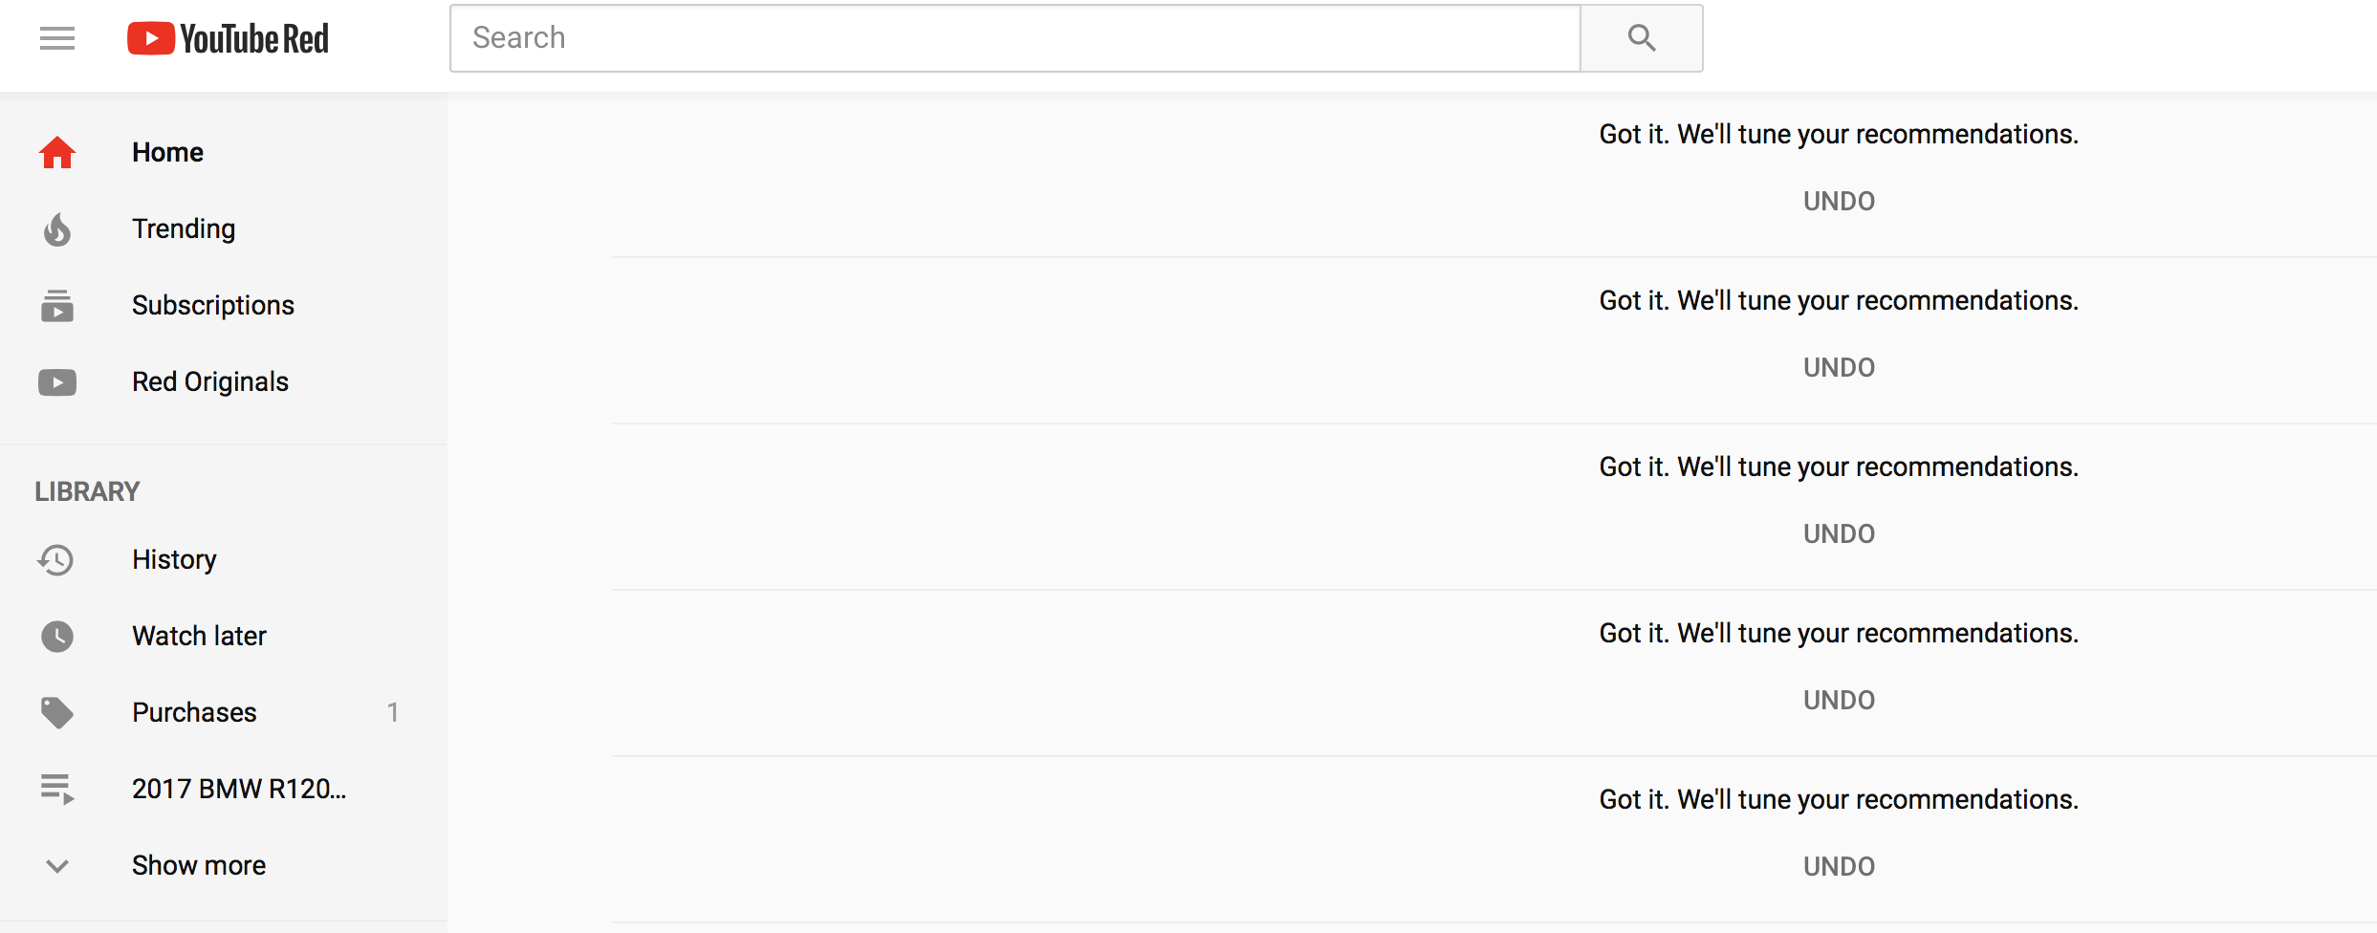Open the hamburger guide menu

pos(57,38)
